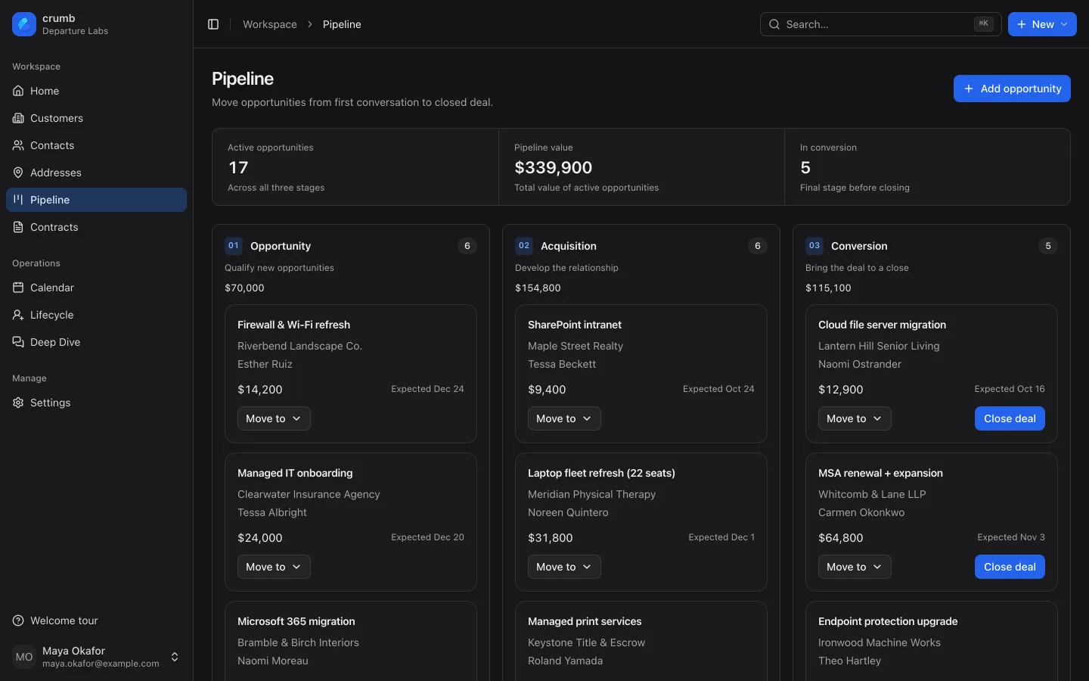1089x681 pixels.
Task: Click the Calendar icon in sidebar
Action: [18, 288]
